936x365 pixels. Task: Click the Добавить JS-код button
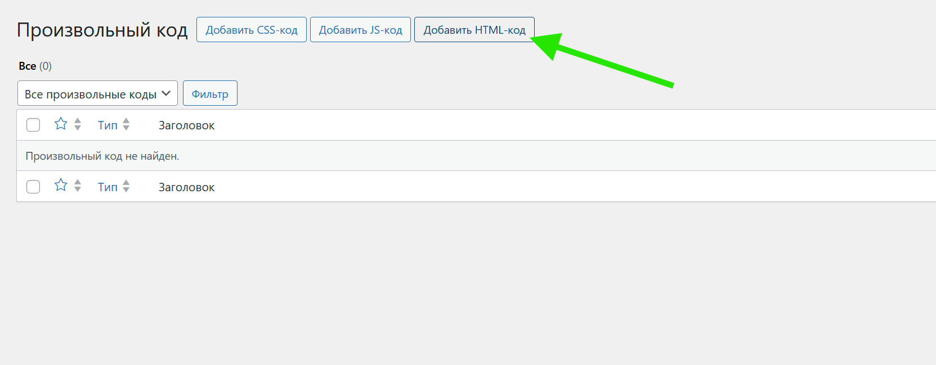pos(360,29)
